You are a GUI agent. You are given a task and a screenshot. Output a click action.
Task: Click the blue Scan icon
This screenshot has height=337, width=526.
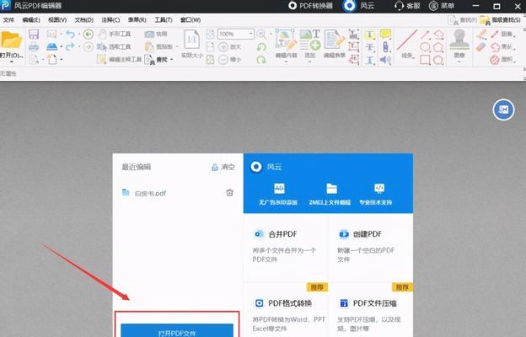point(52,46)
